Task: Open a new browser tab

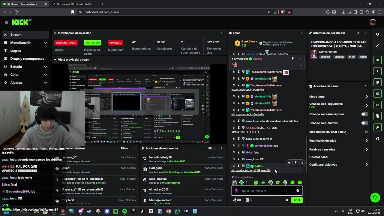Action: (102, 4)
